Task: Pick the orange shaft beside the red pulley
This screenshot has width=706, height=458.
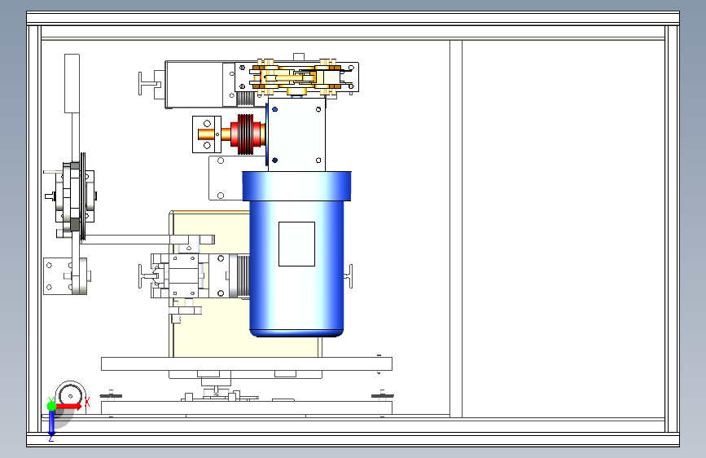Action: click(214, 134)
